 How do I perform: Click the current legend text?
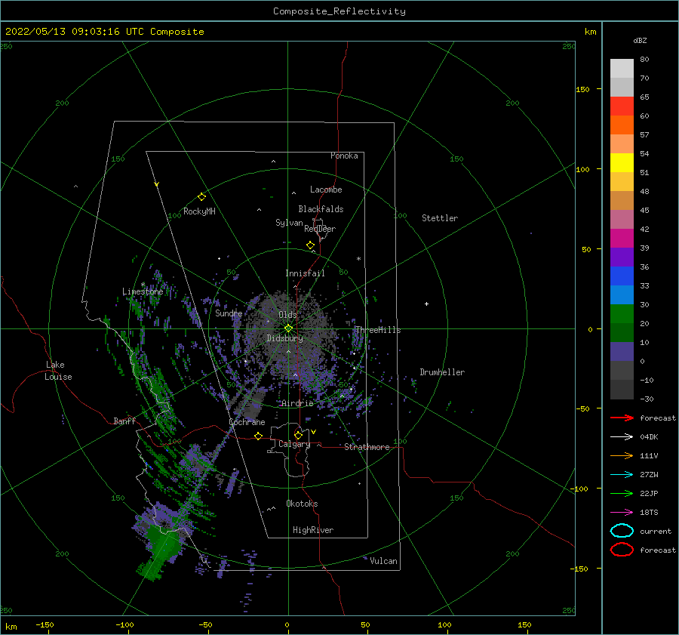coord(656,531)
